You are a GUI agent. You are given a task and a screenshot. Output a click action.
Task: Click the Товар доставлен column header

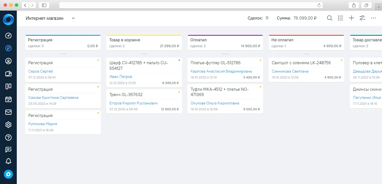pyautogui.click(x=366, y=43)
